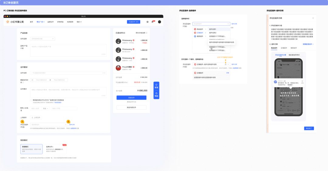Select the 普通模式 delivery mode card
Image resolution: width=328 pixels, height=171 pixels.
[x=31, y=149]
